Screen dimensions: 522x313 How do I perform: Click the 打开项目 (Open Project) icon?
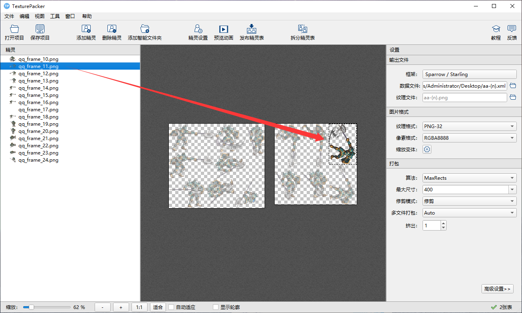point(14,29)
